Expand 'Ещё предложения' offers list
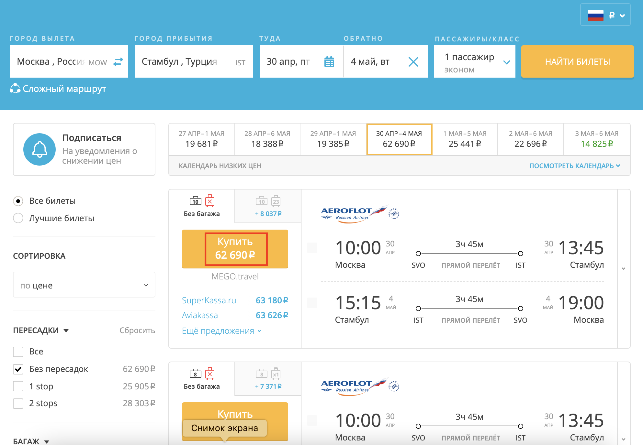Screen dimensions: 643x445 tap(221, 331)
